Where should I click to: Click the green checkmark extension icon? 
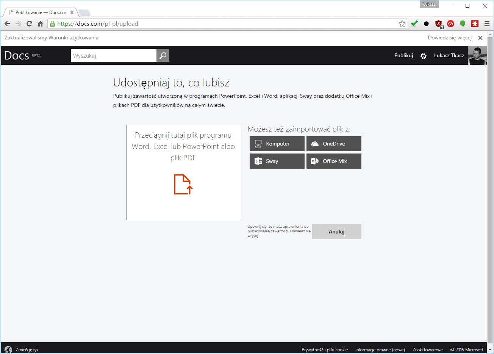414,23
